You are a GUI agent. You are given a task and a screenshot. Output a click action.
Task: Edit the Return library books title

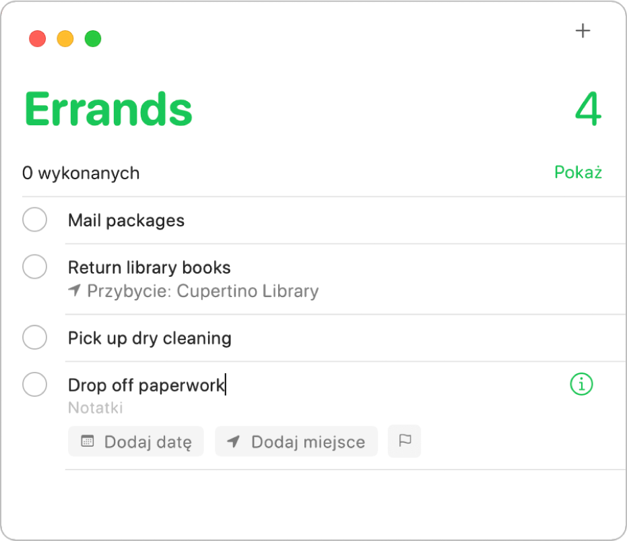[149, 267]
